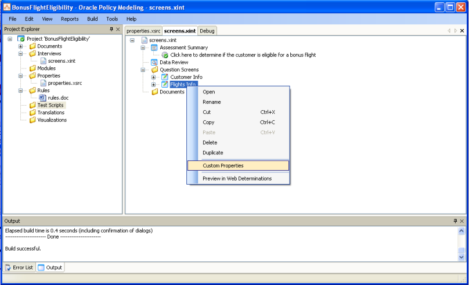Expand the Documents folder in Project Explorer
This screenshot has width=469, height=285.
point(21,46)
